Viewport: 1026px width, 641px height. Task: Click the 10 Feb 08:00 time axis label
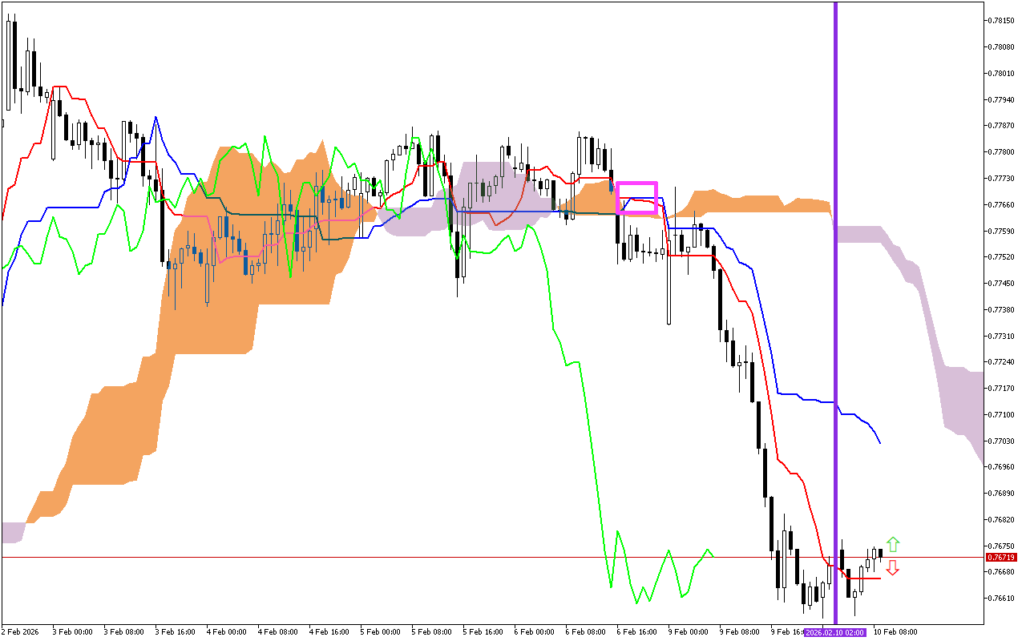coord(895,632)
